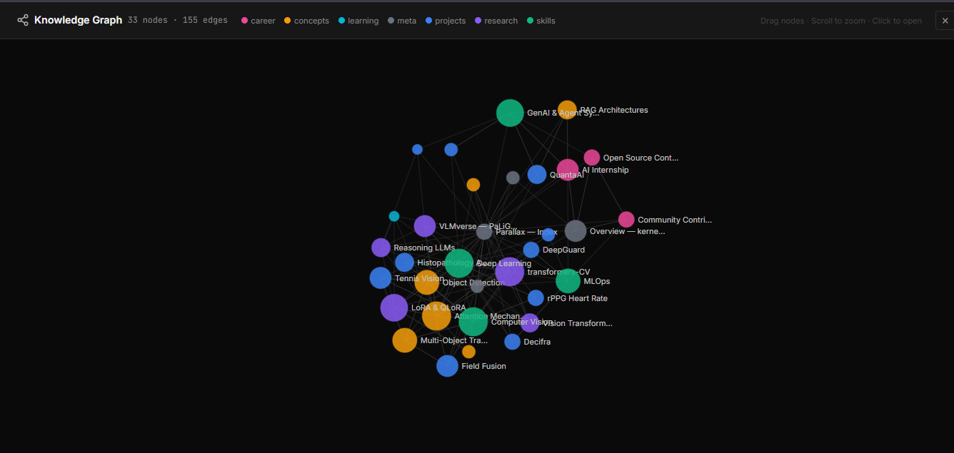This screenshot has width=954, height=453.
Task: Click the 33 nodes · 155 edges counter
Action: click(x=178, y=21)
